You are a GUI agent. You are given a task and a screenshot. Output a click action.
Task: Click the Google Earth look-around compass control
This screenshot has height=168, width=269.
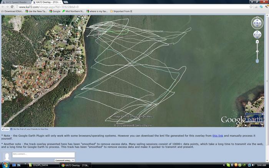click(257, 23)
